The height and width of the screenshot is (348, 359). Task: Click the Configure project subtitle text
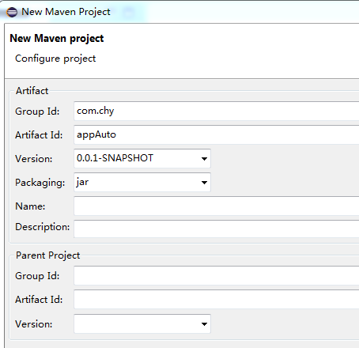coord(55,59)
